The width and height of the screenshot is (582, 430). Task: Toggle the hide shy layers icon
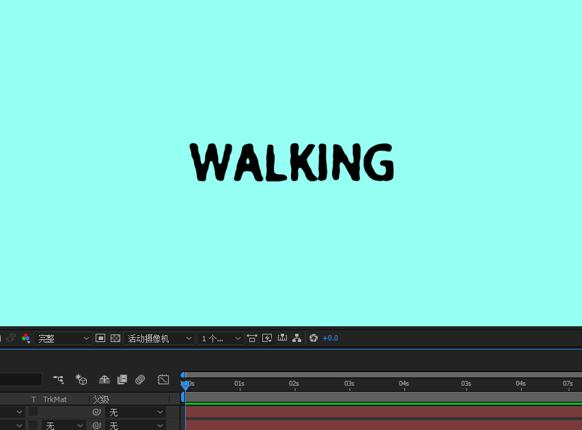coord(105,379)
